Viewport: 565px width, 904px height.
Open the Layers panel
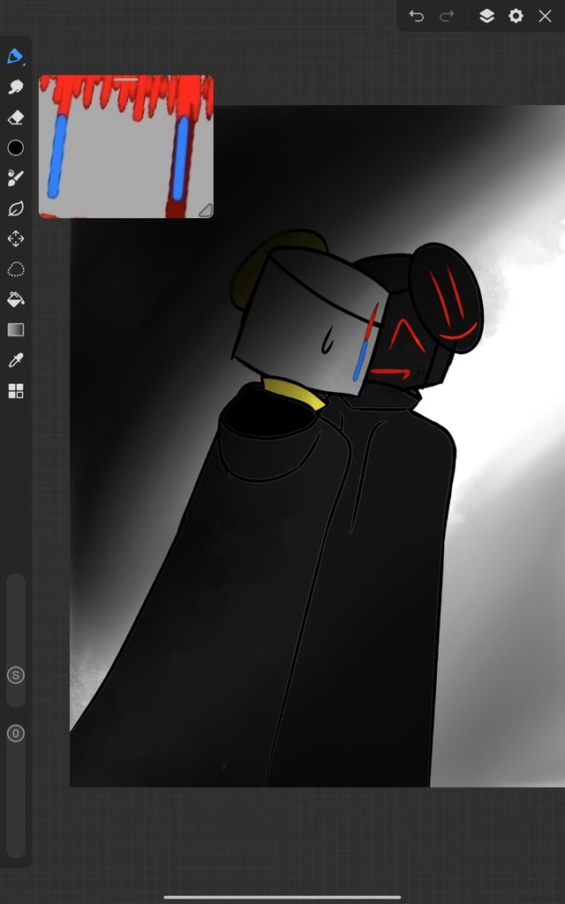(x=486, y=16)
